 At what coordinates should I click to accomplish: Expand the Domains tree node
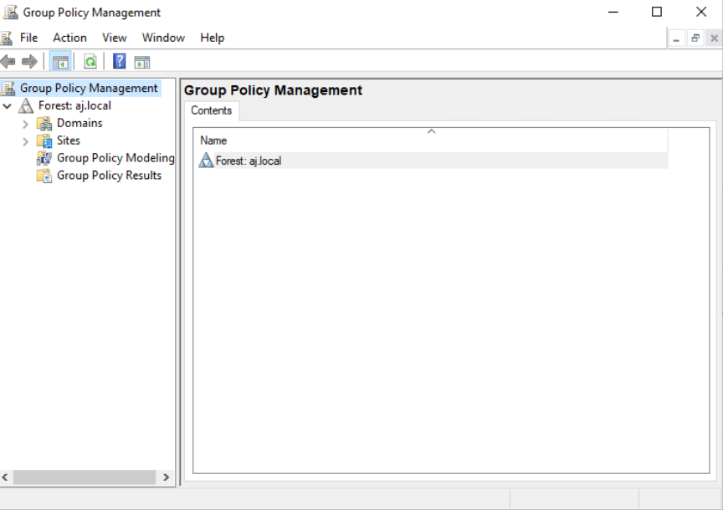[x=25, y=124]
